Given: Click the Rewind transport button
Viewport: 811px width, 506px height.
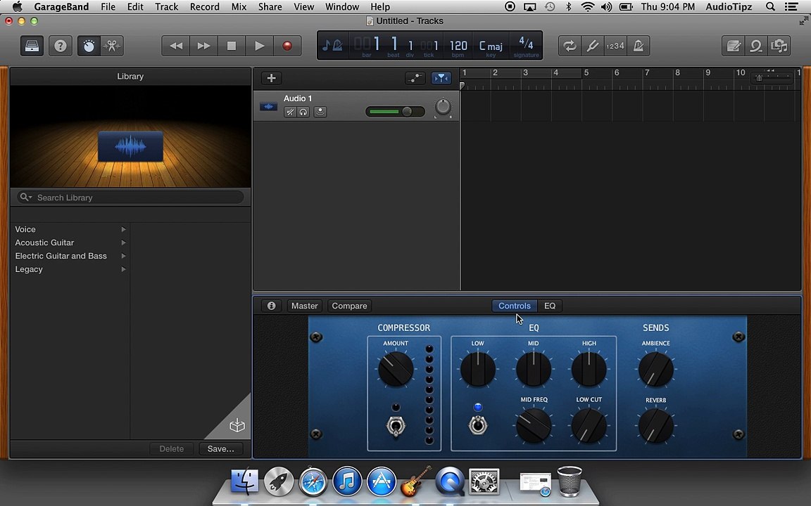Looking at the screenshot, I should 176,46.
